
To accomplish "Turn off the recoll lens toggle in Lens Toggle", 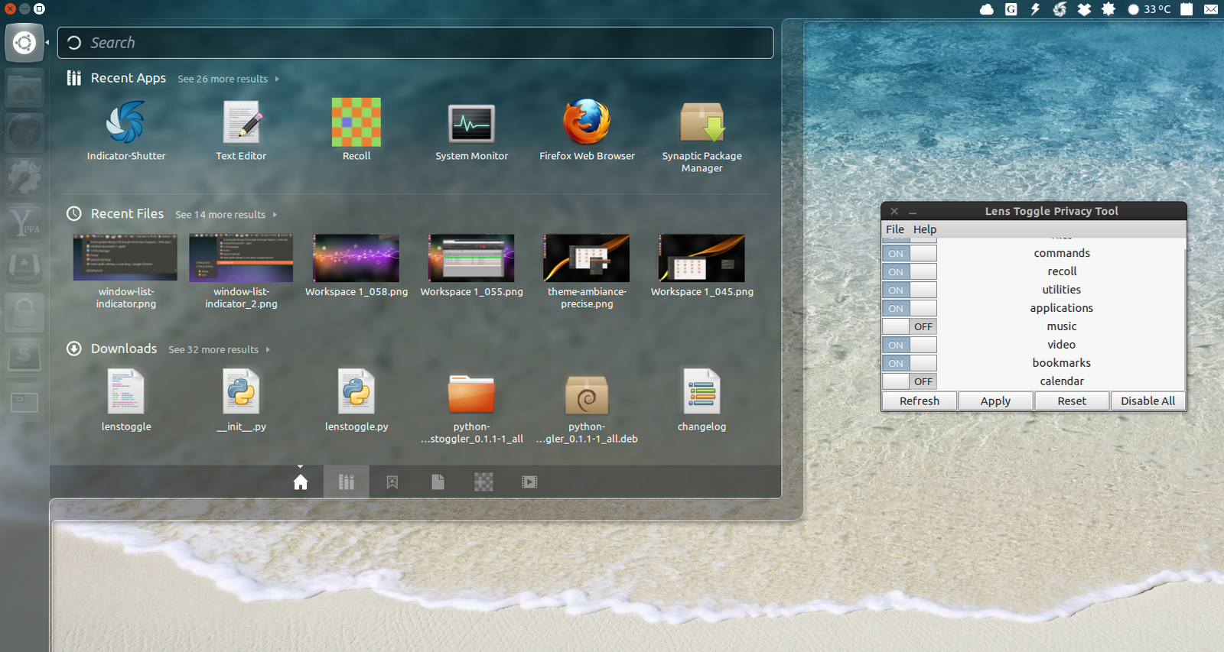I will tap(910, 272).
